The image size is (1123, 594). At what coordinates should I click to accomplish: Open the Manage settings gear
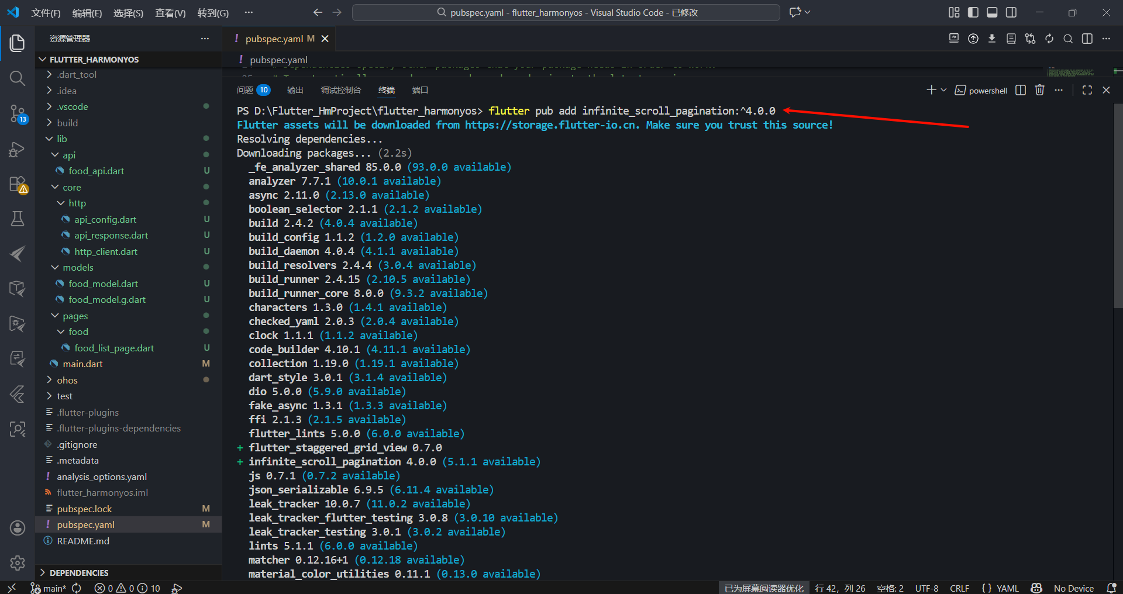[x=18, y=562]
